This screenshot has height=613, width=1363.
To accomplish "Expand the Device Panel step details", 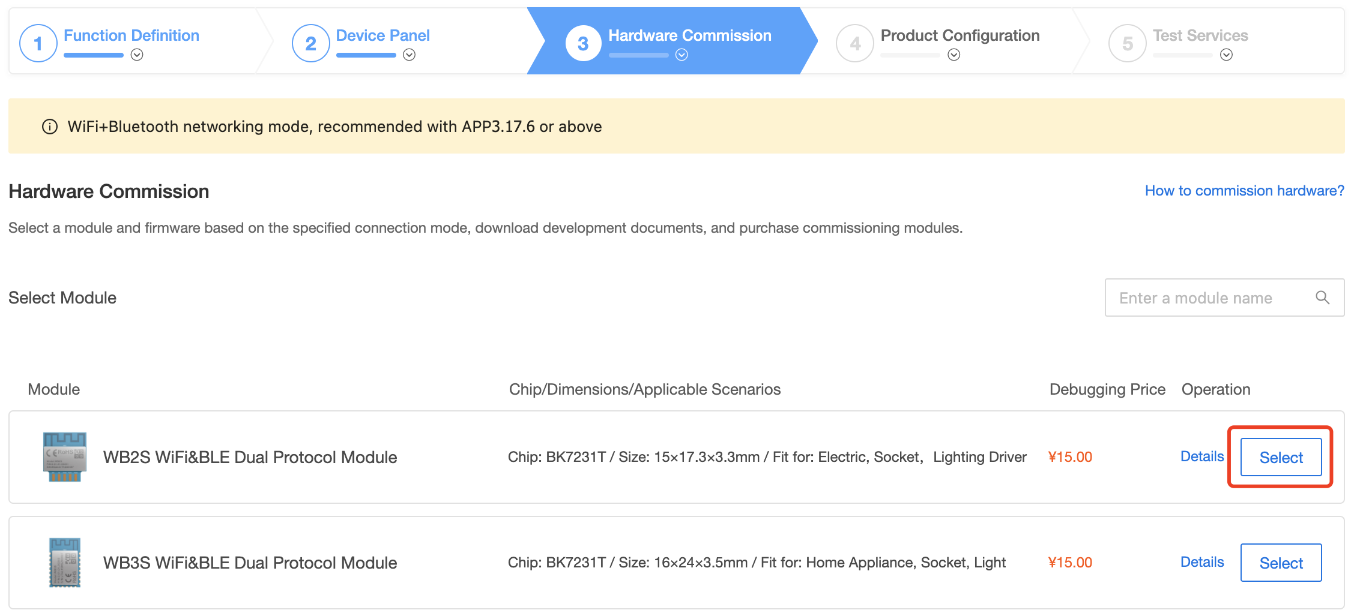I will [x=409, y=56].
